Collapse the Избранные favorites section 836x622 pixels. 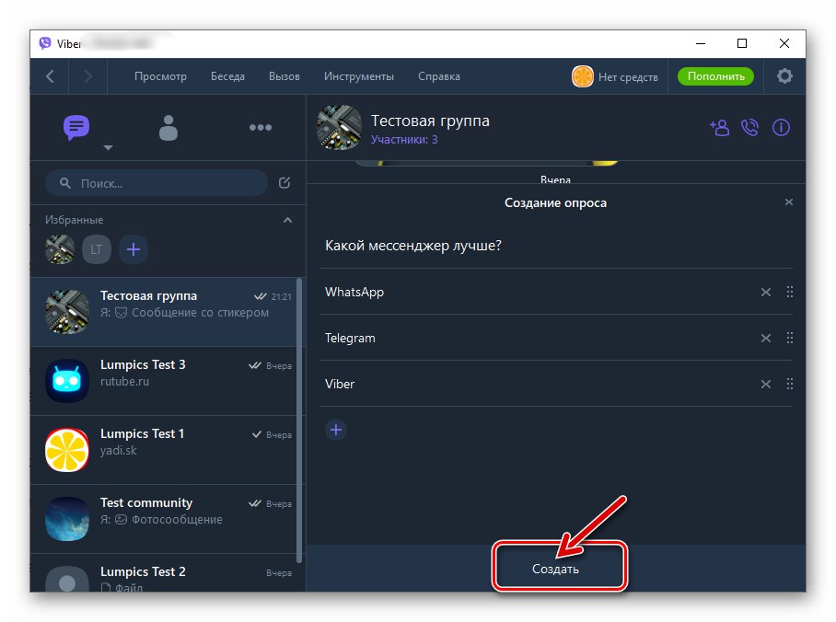287,220
